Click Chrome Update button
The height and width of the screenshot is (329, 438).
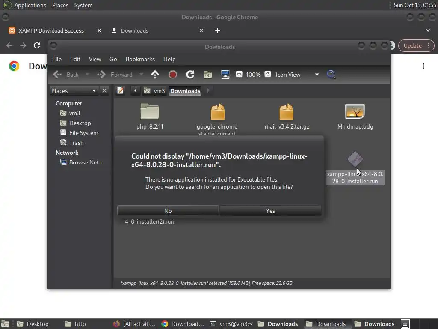coord(413,45)
